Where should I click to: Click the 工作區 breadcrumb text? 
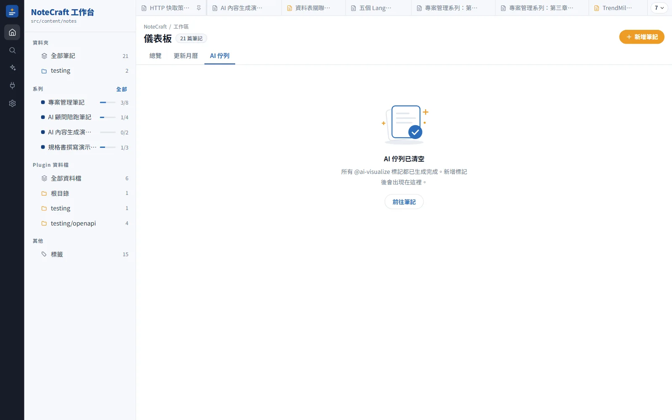[181, 26]
